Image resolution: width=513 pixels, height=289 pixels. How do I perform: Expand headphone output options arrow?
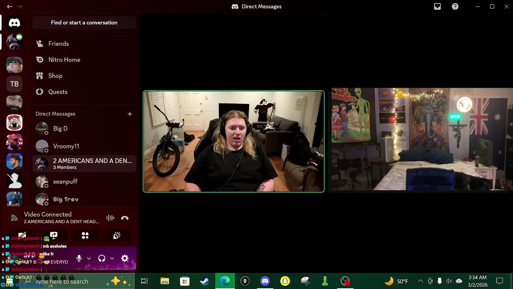pyautogui.click(x=112, y=258)
